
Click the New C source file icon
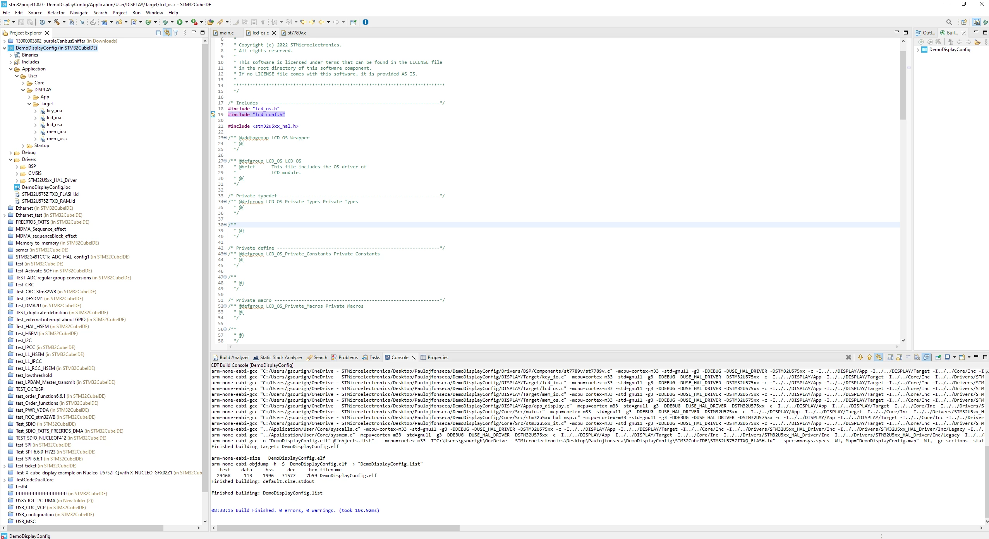coord(134,22)
